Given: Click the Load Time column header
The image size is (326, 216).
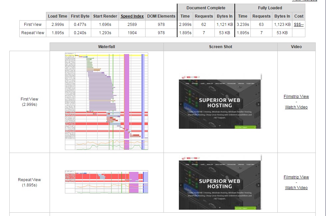Looking at the screenshot, I should click(58, 16).
